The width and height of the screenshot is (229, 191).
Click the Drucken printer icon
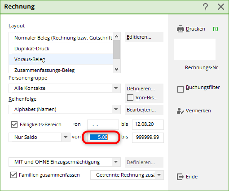tap(181, 29)
